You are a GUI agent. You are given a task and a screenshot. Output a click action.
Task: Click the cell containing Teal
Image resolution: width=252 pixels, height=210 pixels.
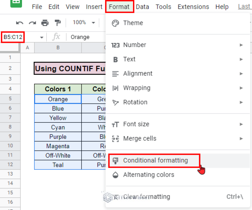[58, 165]
